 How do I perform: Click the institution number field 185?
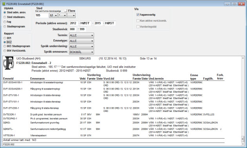pos(42,15)
